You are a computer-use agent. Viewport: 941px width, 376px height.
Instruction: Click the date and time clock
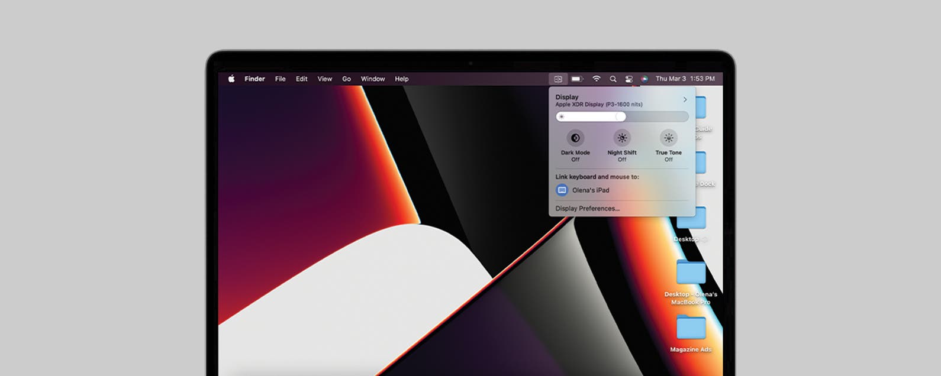(x=685, y=79)
